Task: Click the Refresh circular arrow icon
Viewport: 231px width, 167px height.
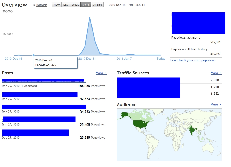Action: coord(34,5)
